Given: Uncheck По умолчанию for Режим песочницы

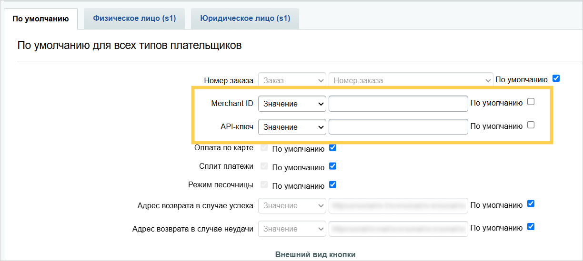Looking at the screenshot, I should click(333, 185).
